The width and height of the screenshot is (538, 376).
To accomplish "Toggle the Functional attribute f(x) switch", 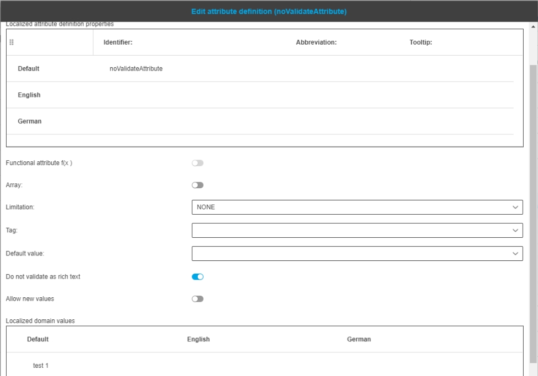I will pos(197,163).
